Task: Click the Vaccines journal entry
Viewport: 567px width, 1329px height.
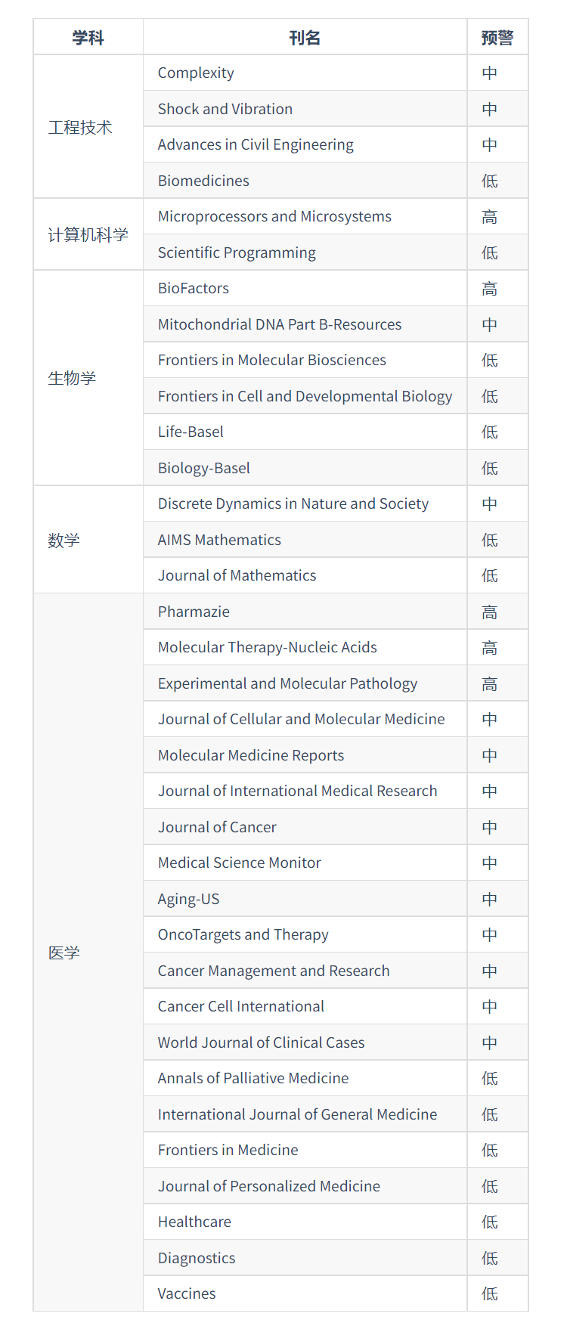Action: pos(187,1293)
